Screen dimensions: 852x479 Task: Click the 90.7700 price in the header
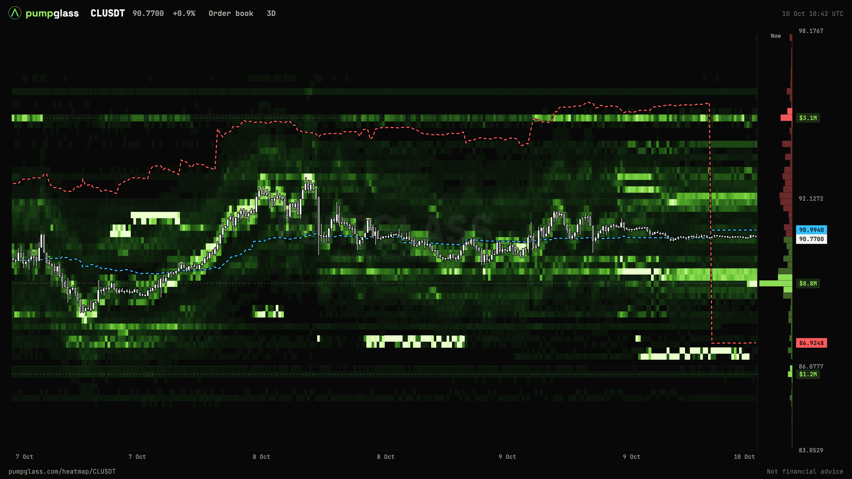148,14
